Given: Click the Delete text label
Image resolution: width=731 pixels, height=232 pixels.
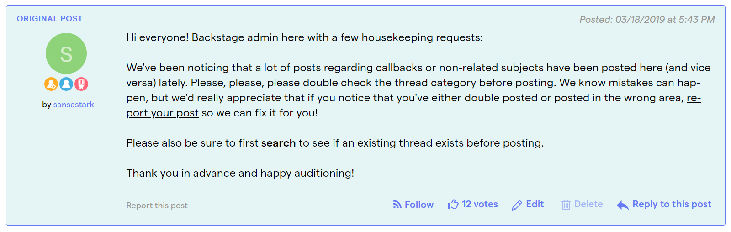Looking at the screenshot, I should coord(588,204).
